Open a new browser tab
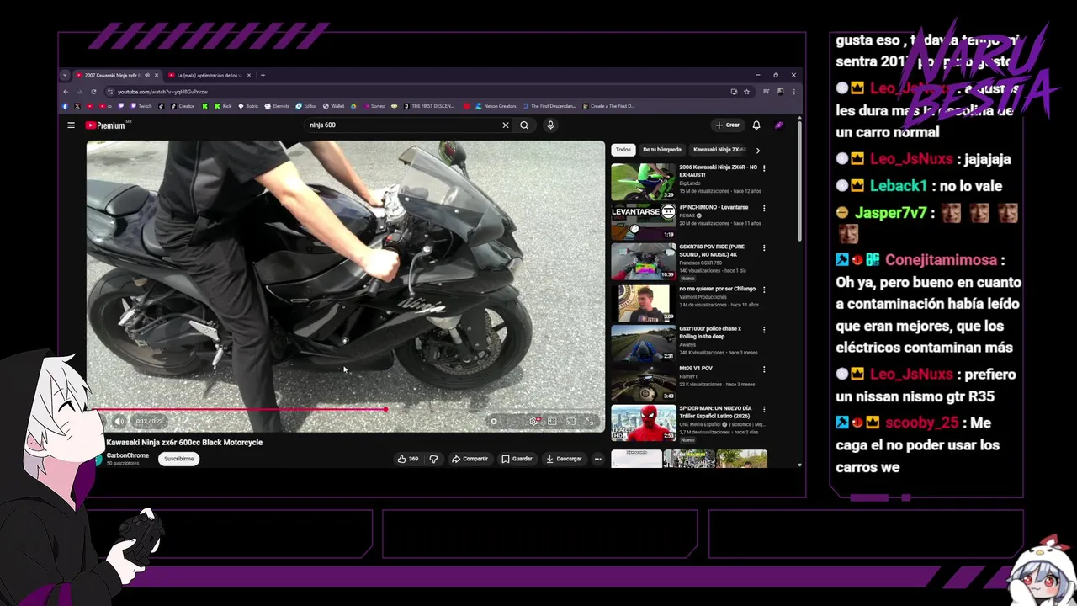1077x606 pixels. 263,75
